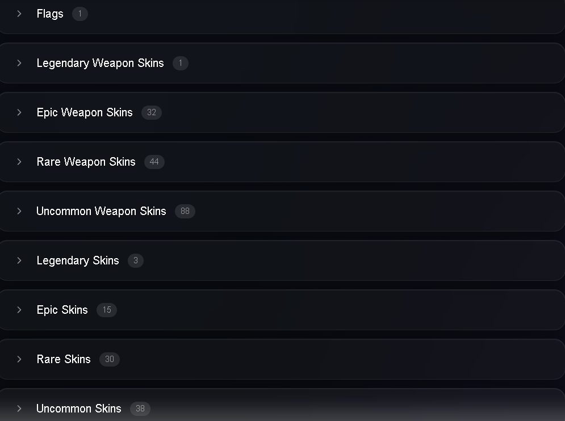This screenshot has width=565, height=421.
Task: Click the arrow icon for Rare Skins
Action: (x=19, y=359)
